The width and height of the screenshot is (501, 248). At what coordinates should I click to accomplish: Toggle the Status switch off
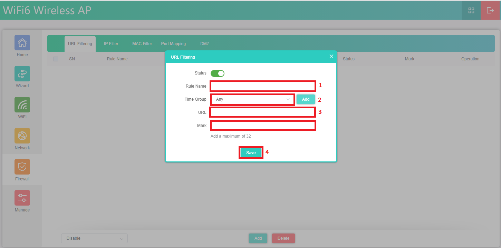tap(218, 73)
